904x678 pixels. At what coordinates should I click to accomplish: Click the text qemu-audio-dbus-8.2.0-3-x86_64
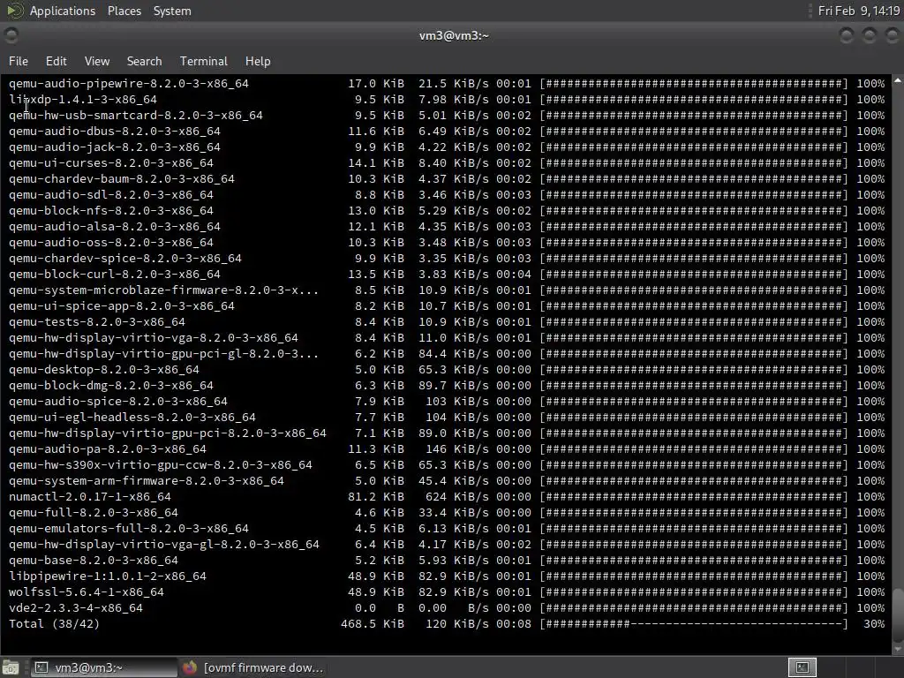point(114,132)
